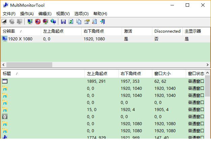Viewport: 211px width, 144px height.
Task: Open the 编辑(E) menu
Action: (x=45, y=14)
